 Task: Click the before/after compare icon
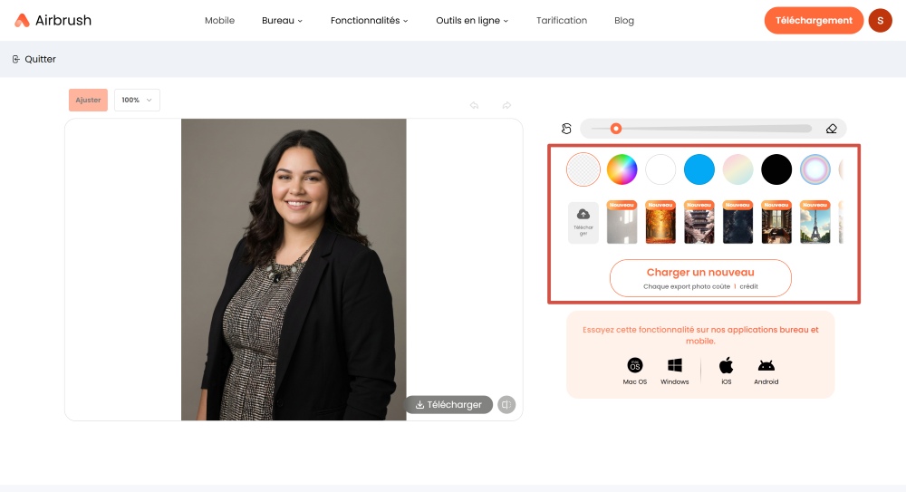click(x=506, y=405)
